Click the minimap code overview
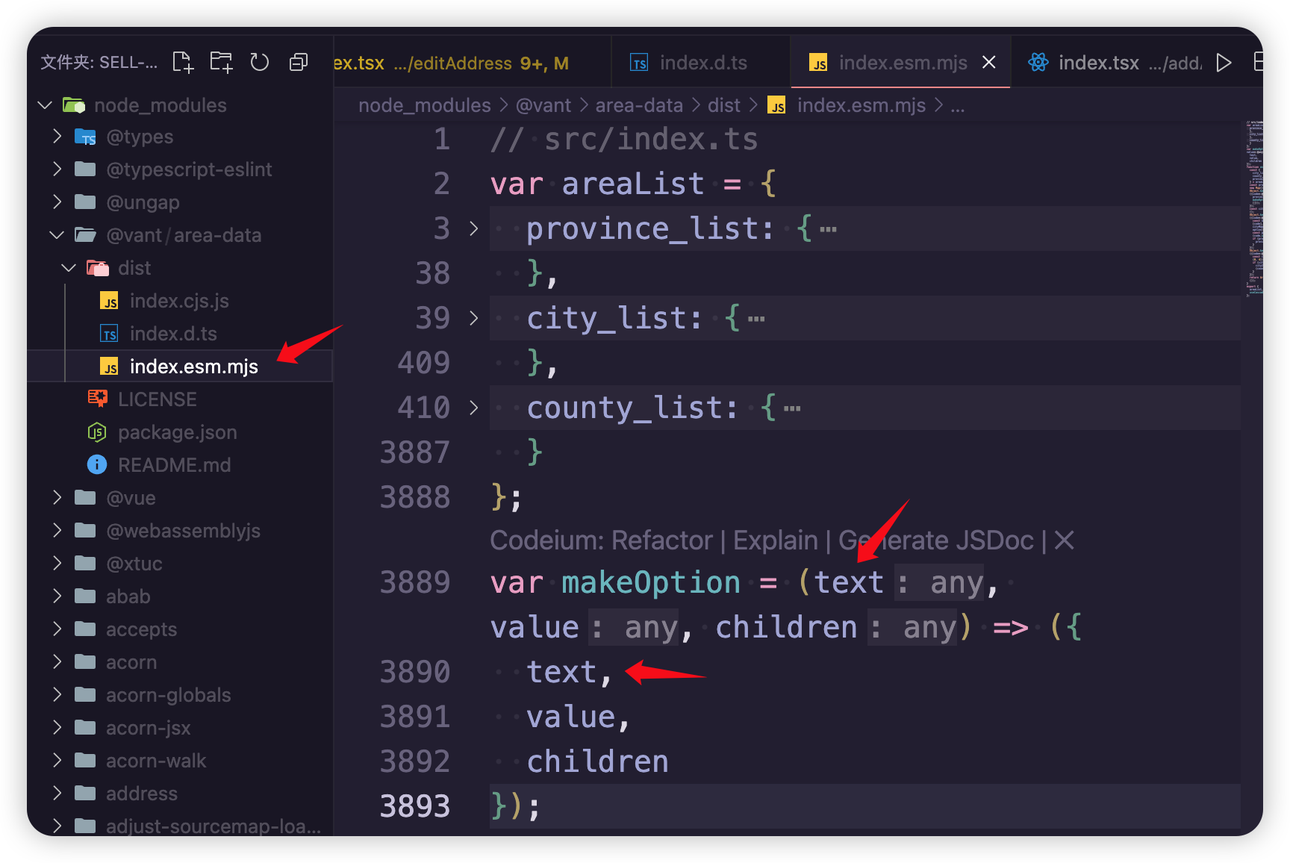 (x=1253, y=209)
